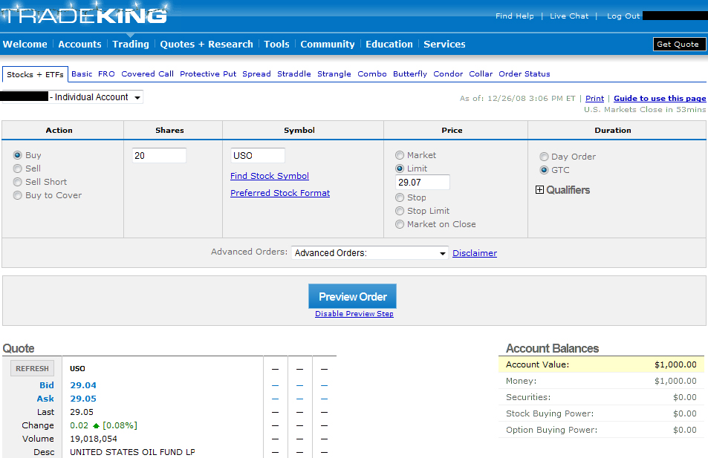Viewport: 708px width, 458px height.
Task: Click UNITED STATES OIL FUND LP description
Action: point(132,452)
